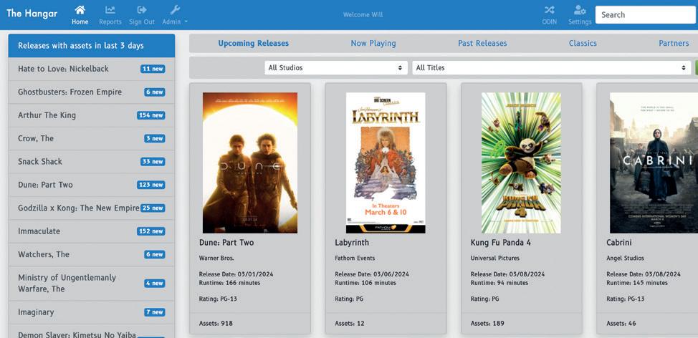This screenshot has height=338, width=698.
Task: Click the Cabrini card title
Action: tap(618, 242)
